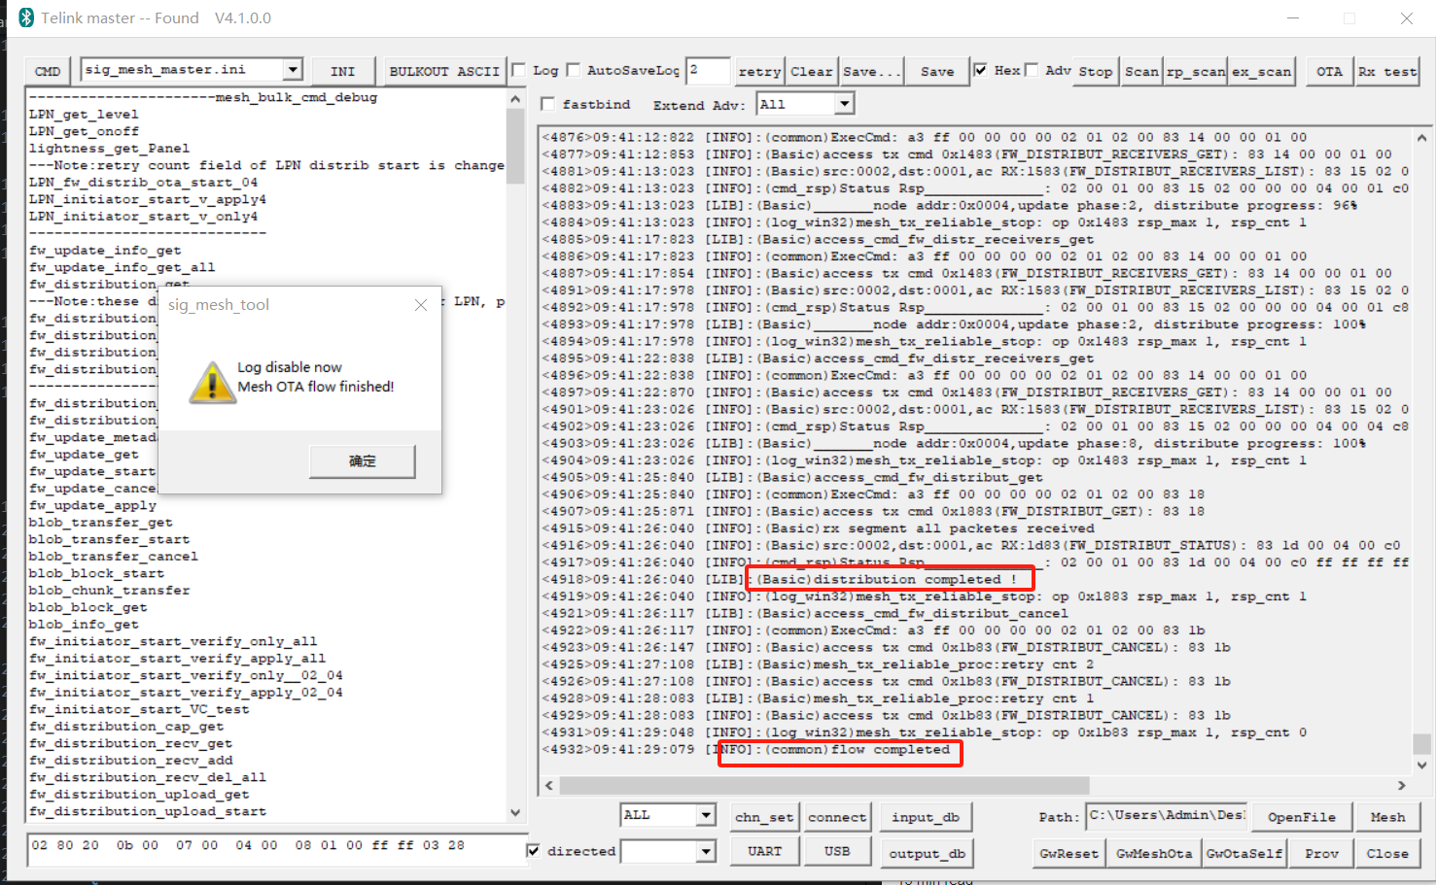The height and width of the screenshot is (885, 1436).
Task: Select blob_chunk_transfer command
Action: pyautogui.click(x=109, y=590)
